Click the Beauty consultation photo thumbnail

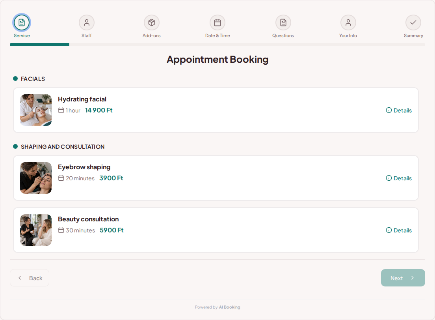point(36,230)
